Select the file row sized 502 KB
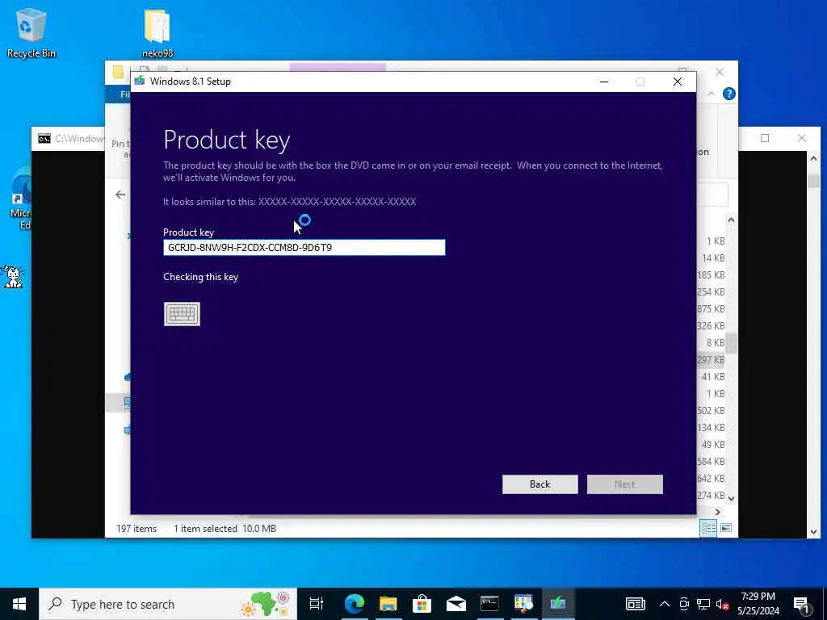This screenshot has width=827, height=620. click(711, 410)
